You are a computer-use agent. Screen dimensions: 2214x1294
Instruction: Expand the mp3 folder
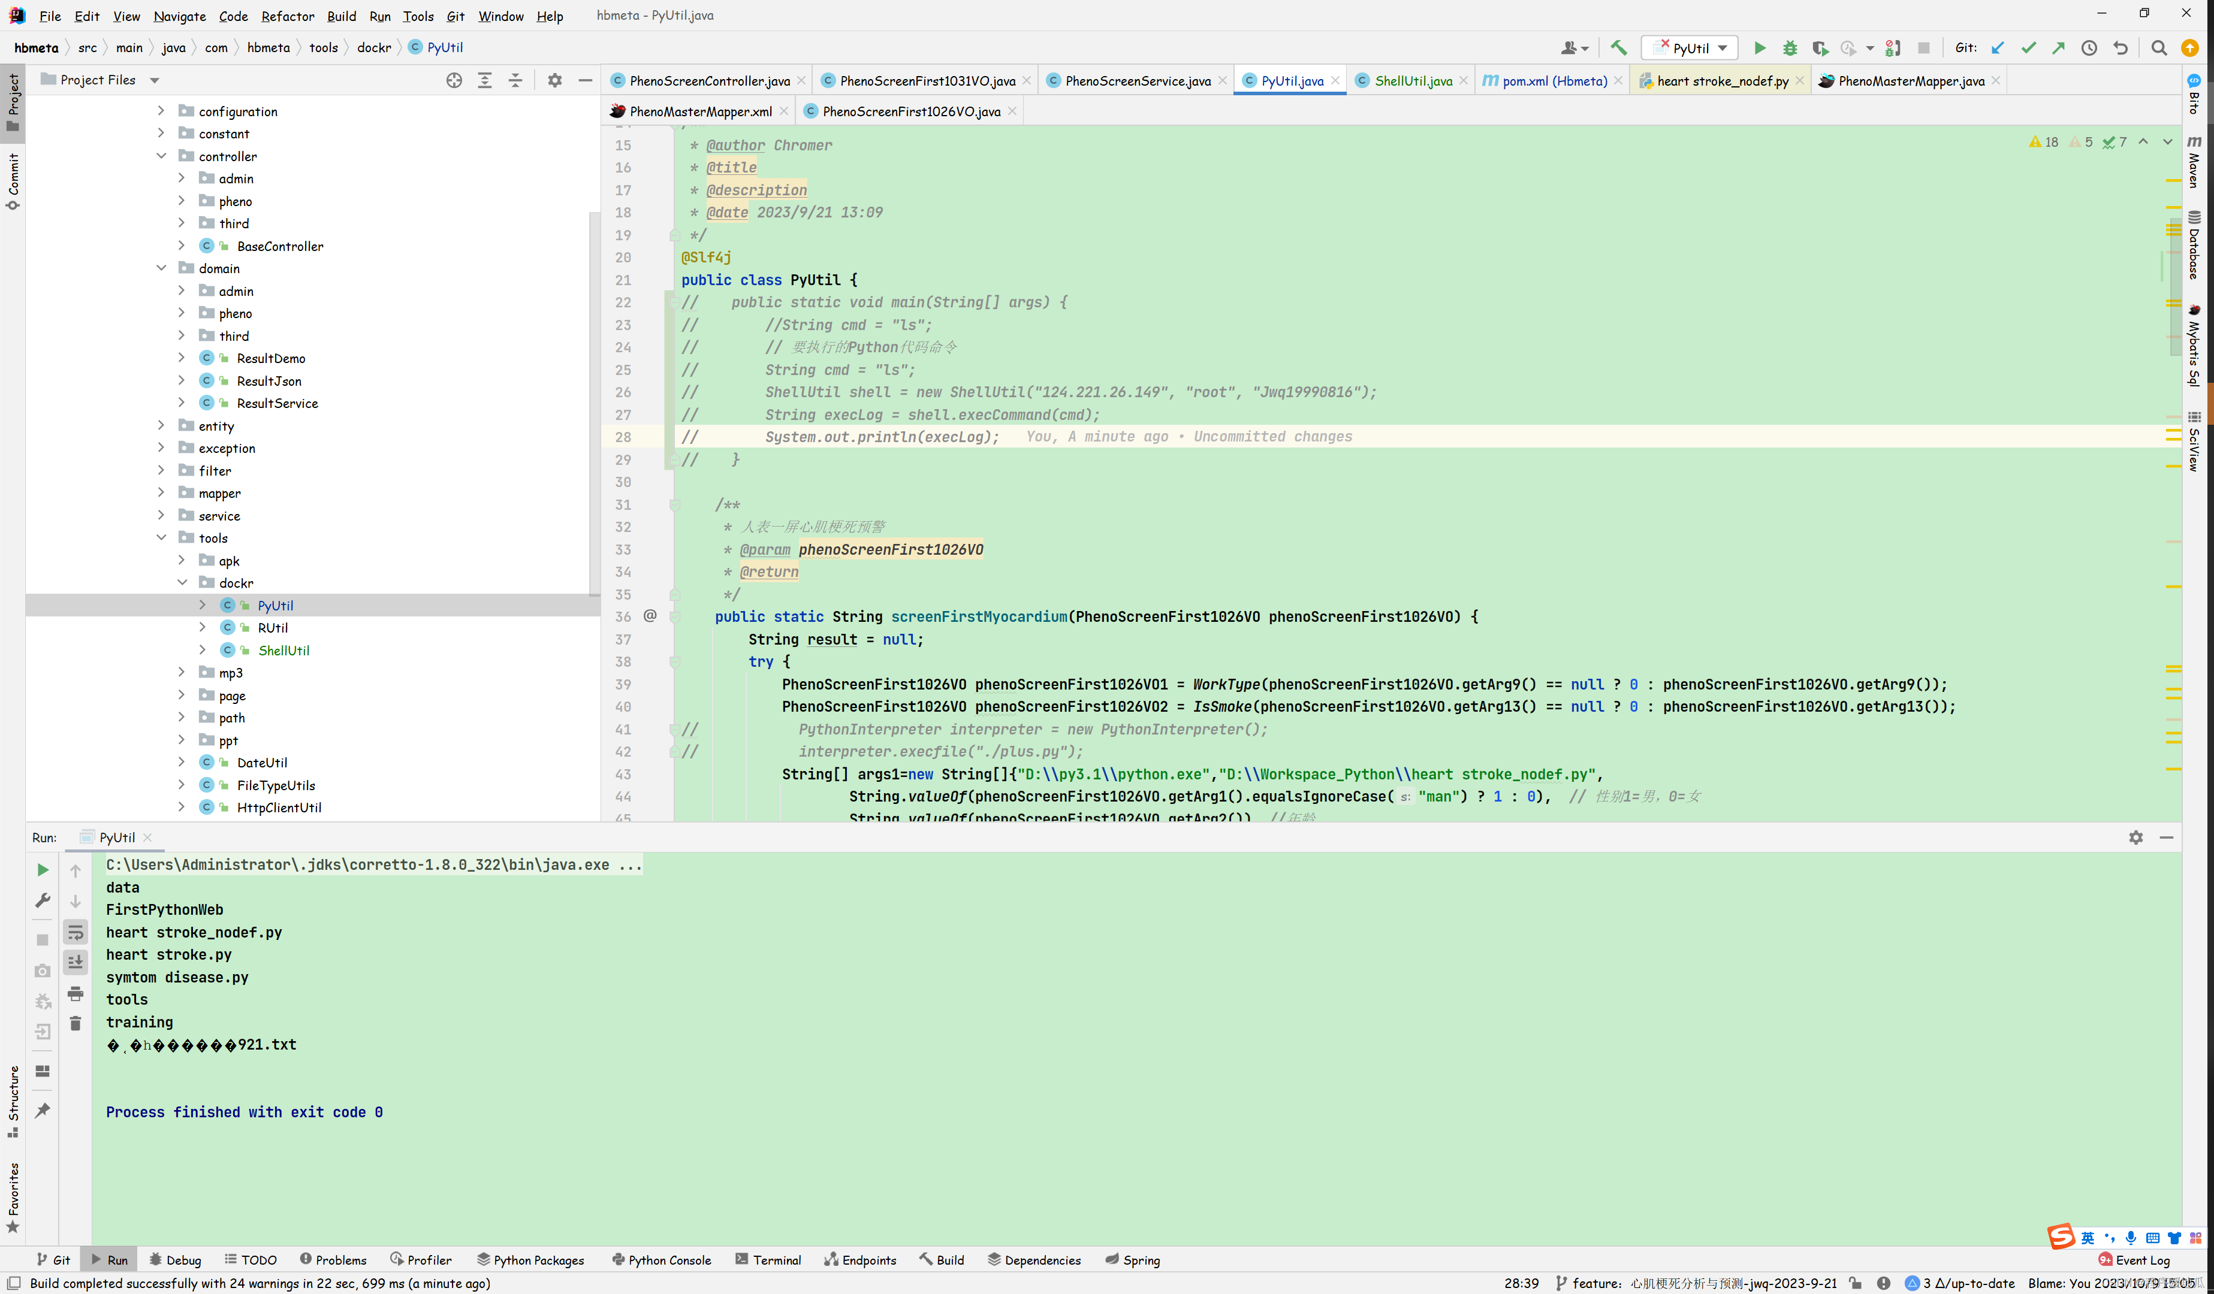(x=182, y=672)
